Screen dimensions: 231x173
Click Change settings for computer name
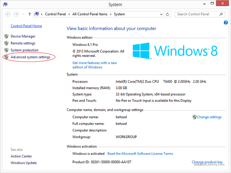coord(209,117)
